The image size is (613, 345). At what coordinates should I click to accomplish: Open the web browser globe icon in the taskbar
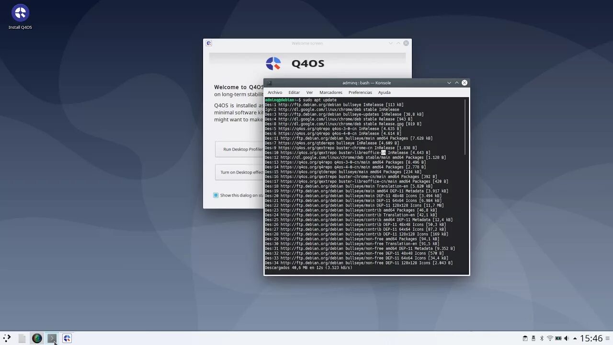pos(37,339)
